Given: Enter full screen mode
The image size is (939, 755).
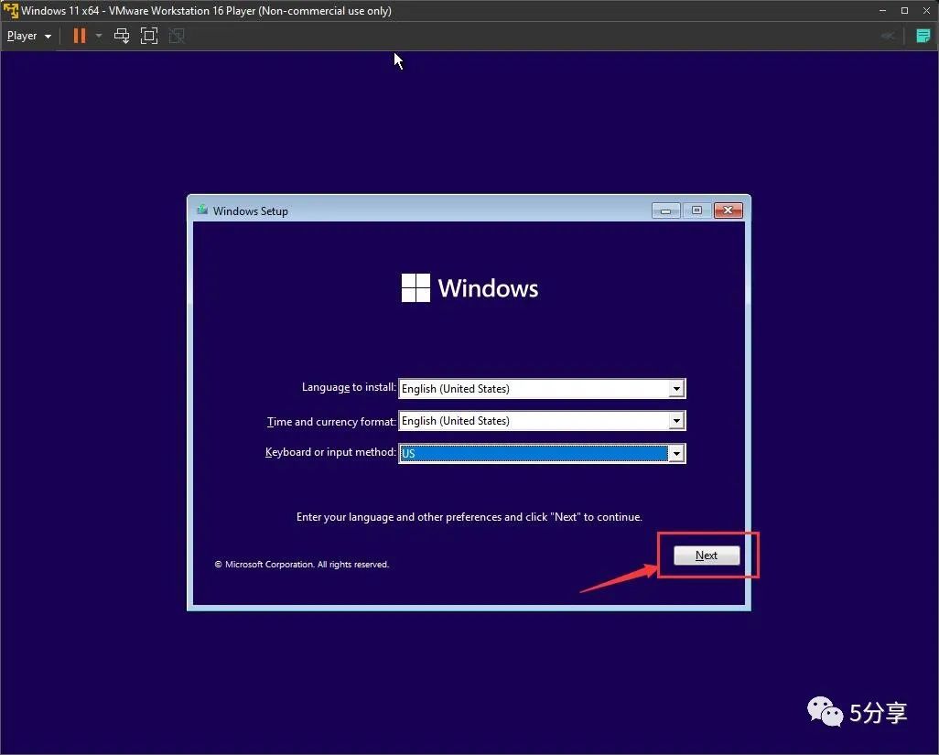Looking at the screenshot, I should pyautogui.click(x=149, y=36).
